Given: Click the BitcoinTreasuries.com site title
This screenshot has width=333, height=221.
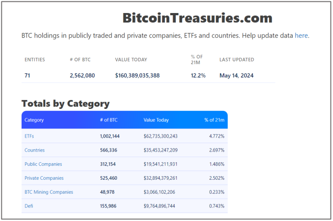Looking at the screenshot, I should [x=197, y=18].
